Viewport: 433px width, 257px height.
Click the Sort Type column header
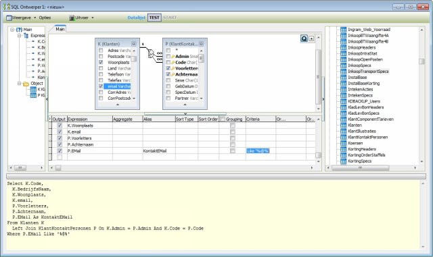[x=187, y=119]
